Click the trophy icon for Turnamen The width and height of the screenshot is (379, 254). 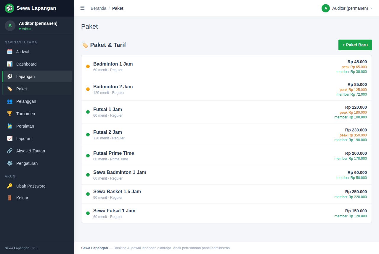[x=10, y=114]
